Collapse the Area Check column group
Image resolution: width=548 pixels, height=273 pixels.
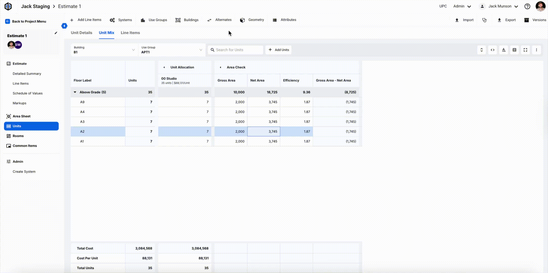click(220, 67)
